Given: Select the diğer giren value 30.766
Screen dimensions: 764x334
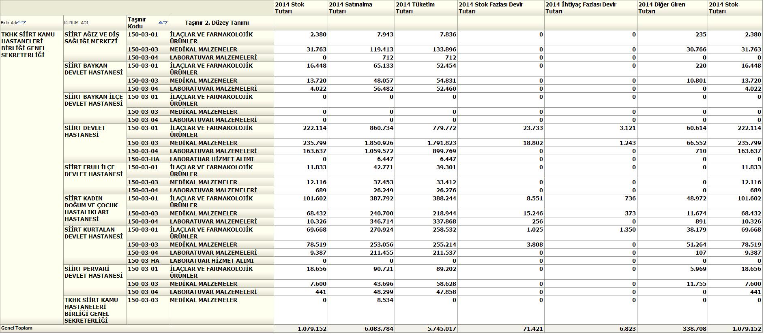Looking at the screenshot, I should pos(696,49).
